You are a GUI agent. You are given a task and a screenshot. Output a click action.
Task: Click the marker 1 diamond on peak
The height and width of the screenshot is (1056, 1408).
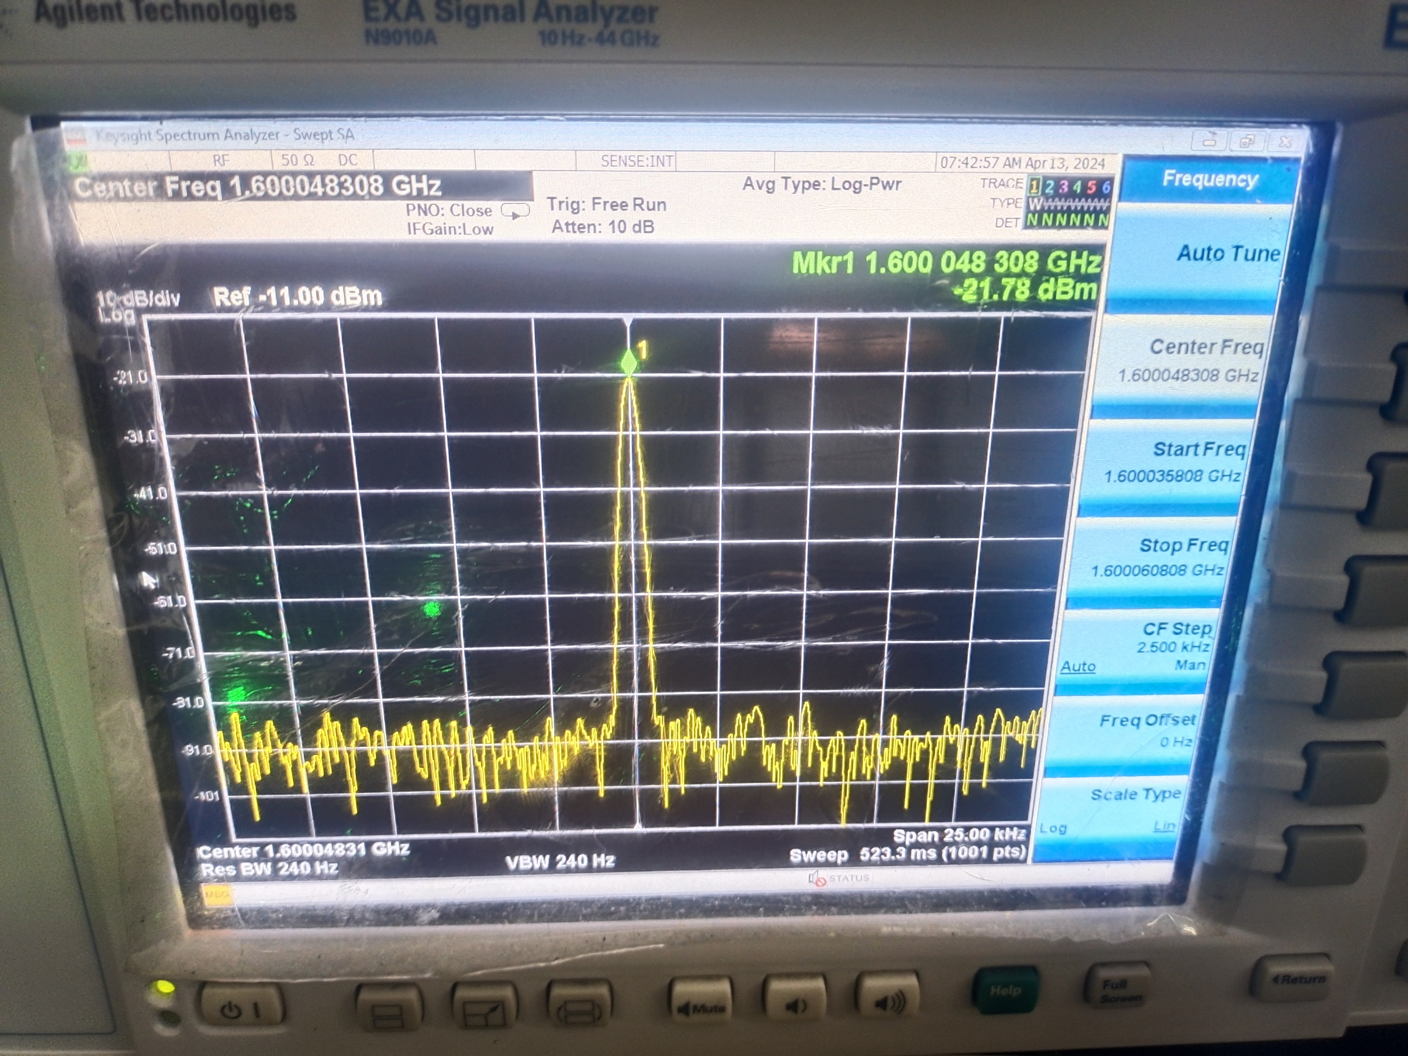point(629,364)
